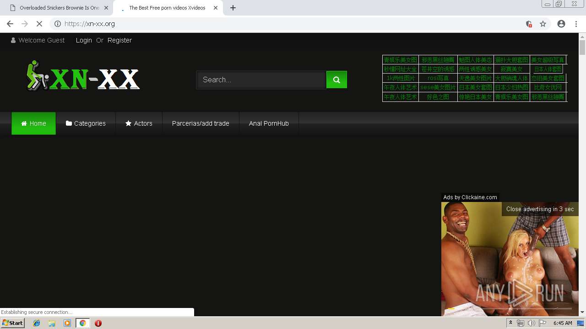Click the Close advertising countdown label
Image resolution: width=586 pixels, height=329 pixels.
click(540, 209)
